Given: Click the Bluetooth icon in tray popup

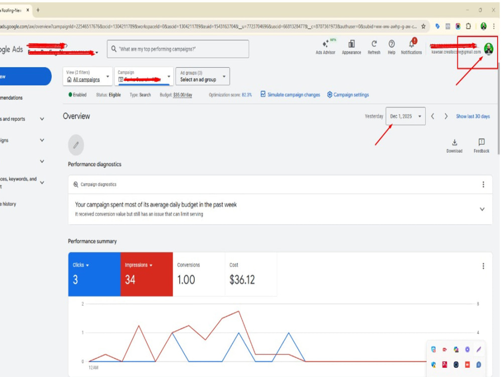Looking at the screenshot, I should [x=478, y=364].
